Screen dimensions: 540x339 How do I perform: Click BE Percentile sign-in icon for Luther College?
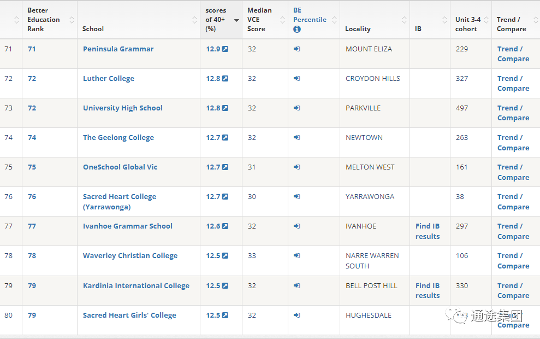pos(297,79)
